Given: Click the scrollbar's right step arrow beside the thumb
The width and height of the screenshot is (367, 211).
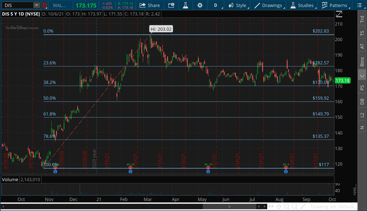Looking at the screenshot, I should pos(265,206).
